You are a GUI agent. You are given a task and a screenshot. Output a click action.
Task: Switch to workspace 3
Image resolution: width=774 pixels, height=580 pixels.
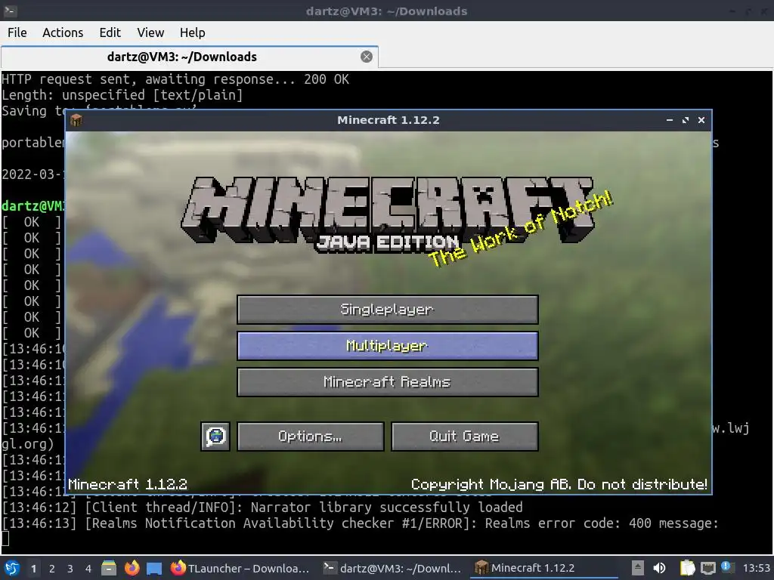pos(70,569)
